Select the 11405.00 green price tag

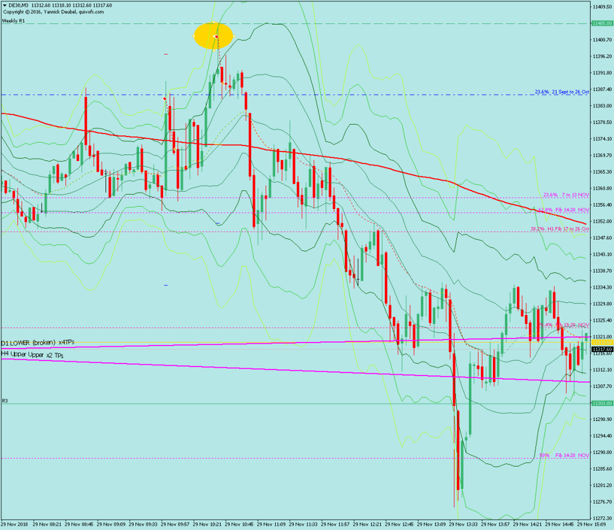[601, 23]
